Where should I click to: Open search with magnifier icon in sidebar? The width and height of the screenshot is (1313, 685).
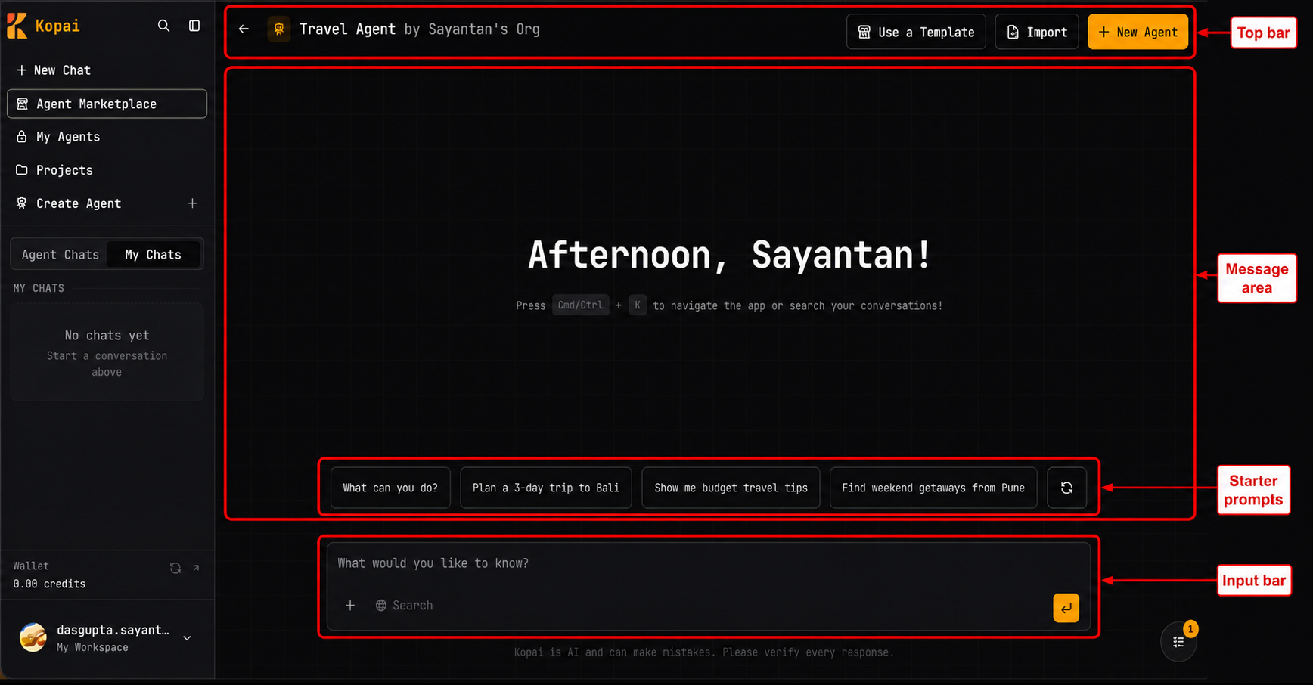[163, 26]
